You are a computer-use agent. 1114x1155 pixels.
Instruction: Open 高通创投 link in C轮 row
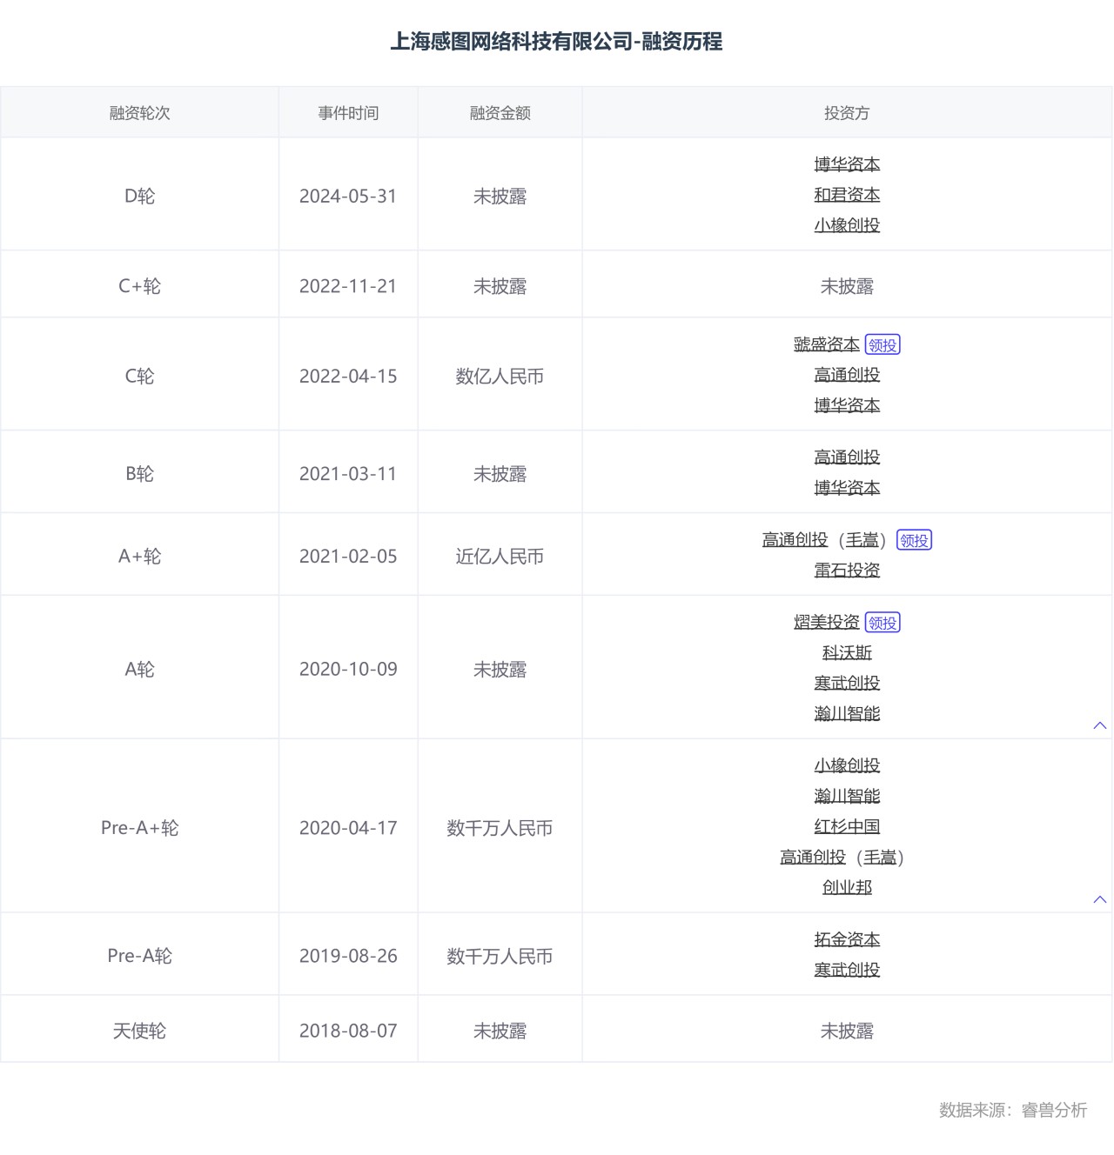click(x=847, y=375)
